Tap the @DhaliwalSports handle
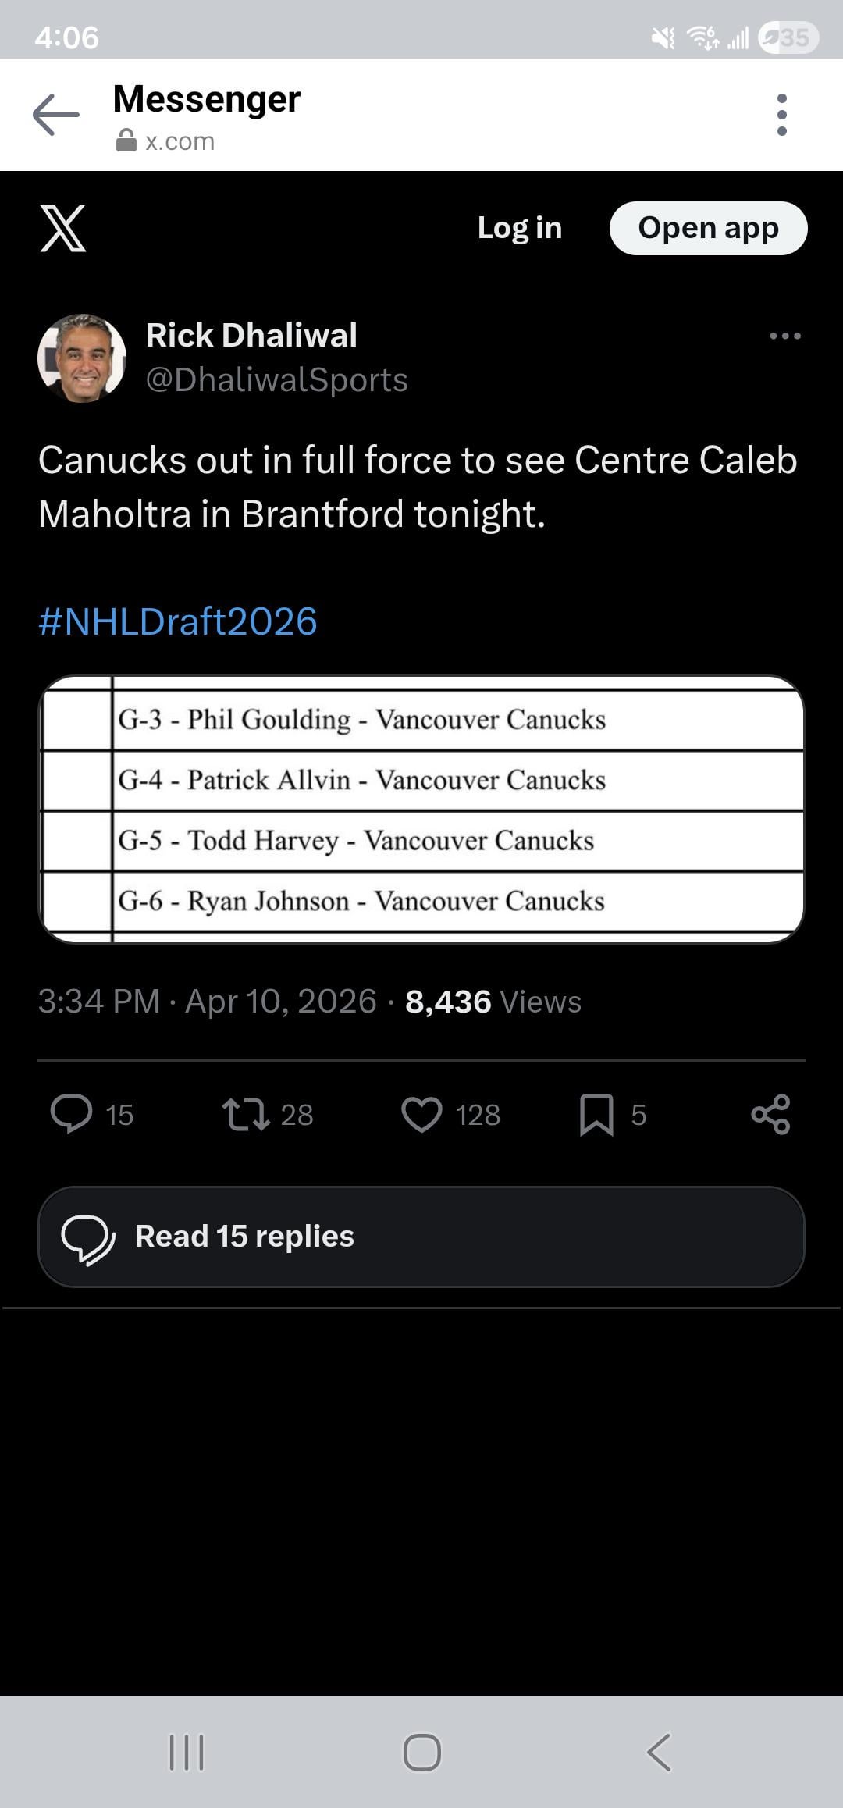 [277, 380]
